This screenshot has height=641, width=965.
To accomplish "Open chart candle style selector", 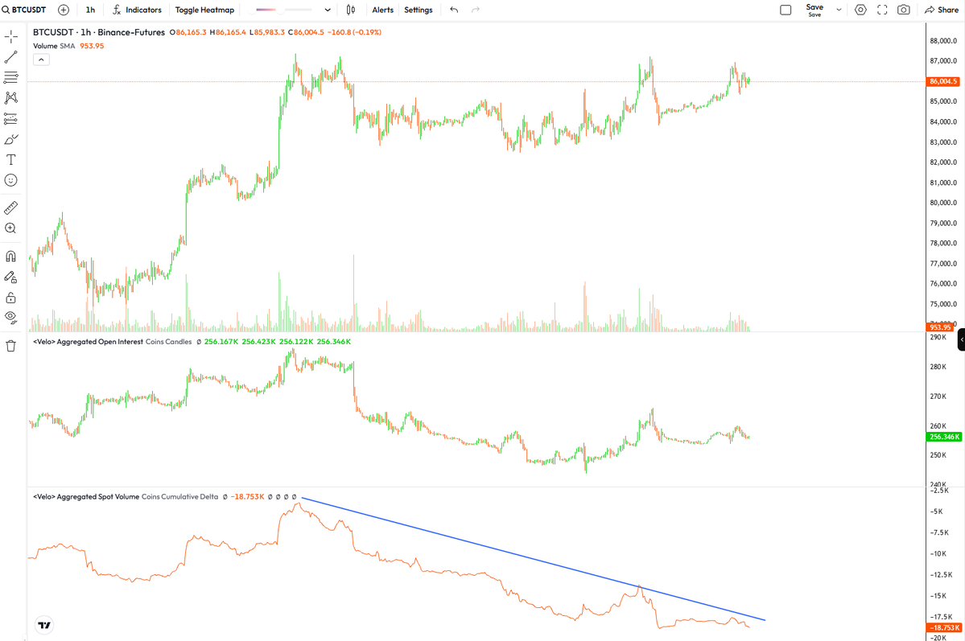I will pyautogui.click(x=351, y=10).
